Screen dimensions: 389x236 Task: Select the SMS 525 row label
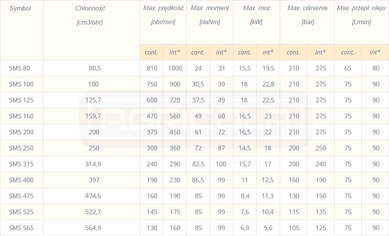point(21,212)
